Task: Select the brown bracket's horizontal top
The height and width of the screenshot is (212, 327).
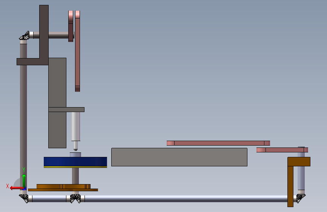Action: [x=299, y=162]
